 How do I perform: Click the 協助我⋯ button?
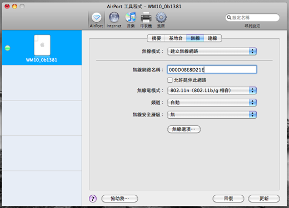119,199
